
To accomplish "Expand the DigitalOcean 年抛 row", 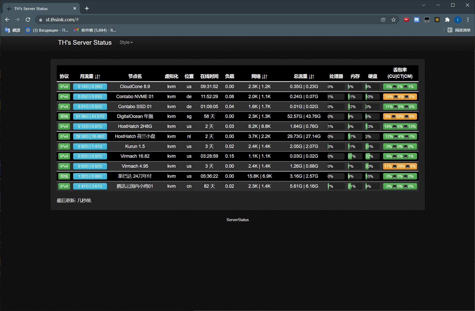I will coord(237,116).
